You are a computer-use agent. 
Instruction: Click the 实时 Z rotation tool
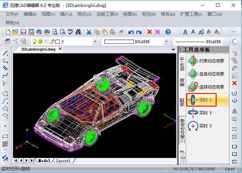tap(207, 126)
